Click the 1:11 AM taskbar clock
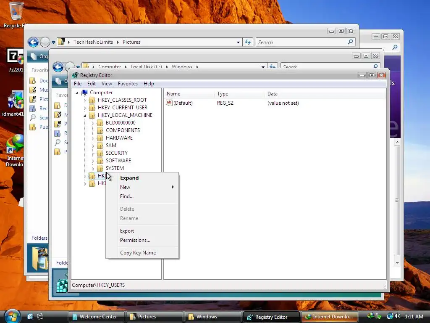The width and height of the screenshot is (430, 323). (414, 316)
